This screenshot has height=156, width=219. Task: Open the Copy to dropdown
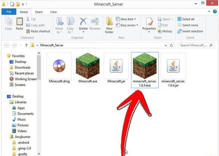pos(70,25)
